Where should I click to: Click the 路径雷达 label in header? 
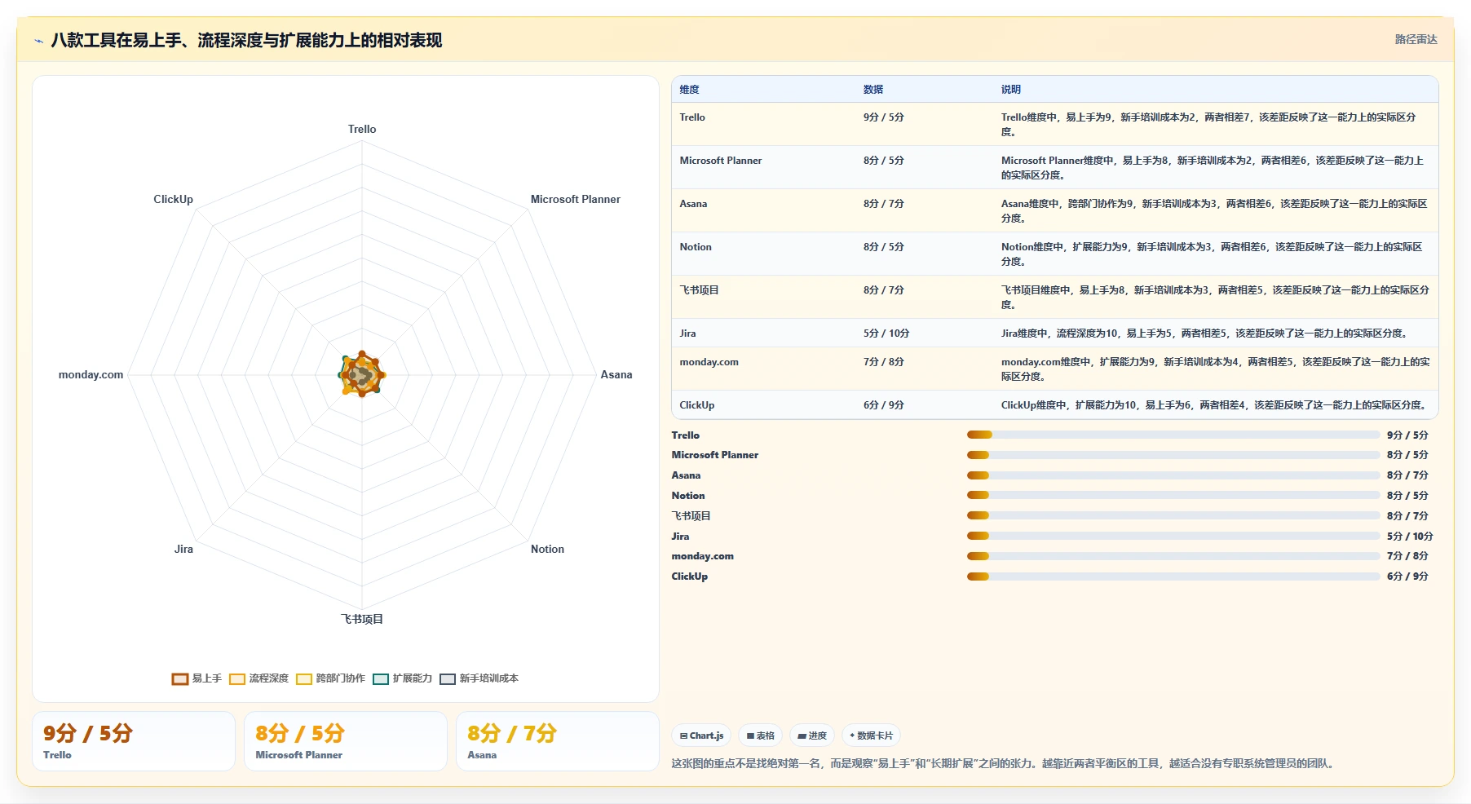[1416, 39]
